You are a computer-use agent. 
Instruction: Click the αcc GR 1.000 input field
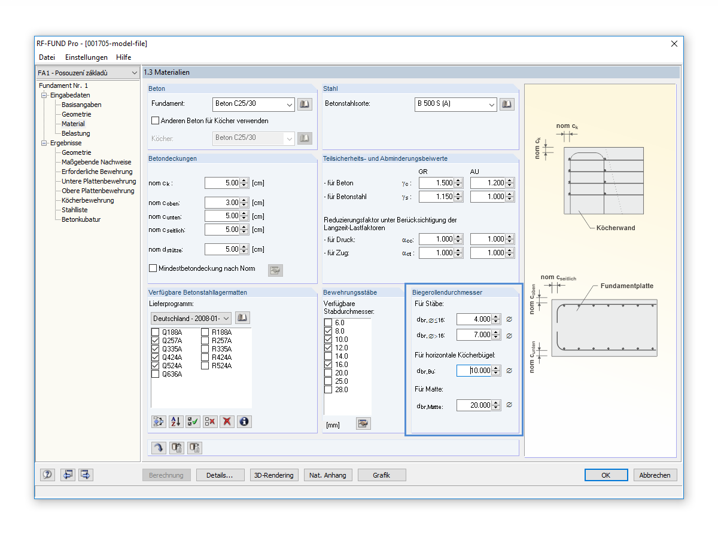click(x=437, y=239)
